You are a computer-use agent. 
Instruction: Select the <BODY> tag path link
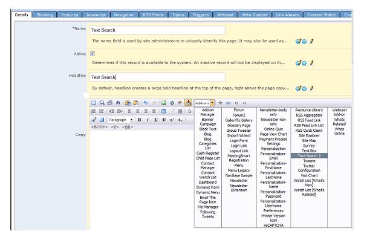tap(99, 127)
